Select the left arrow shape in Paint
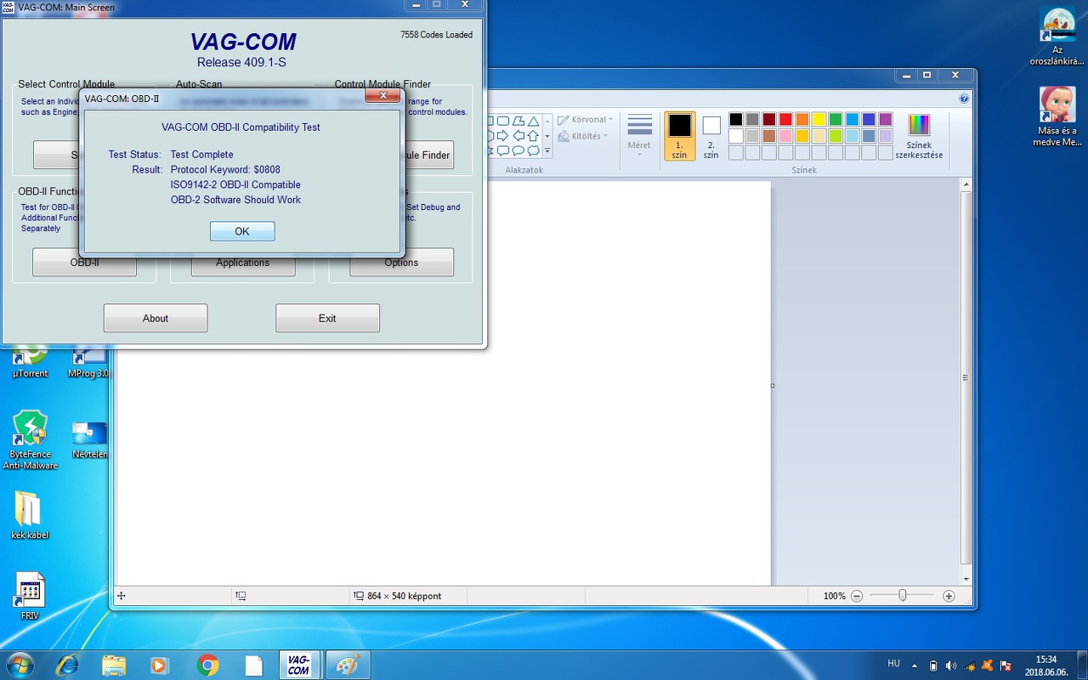1088x680 pixels. coord(518,136)
